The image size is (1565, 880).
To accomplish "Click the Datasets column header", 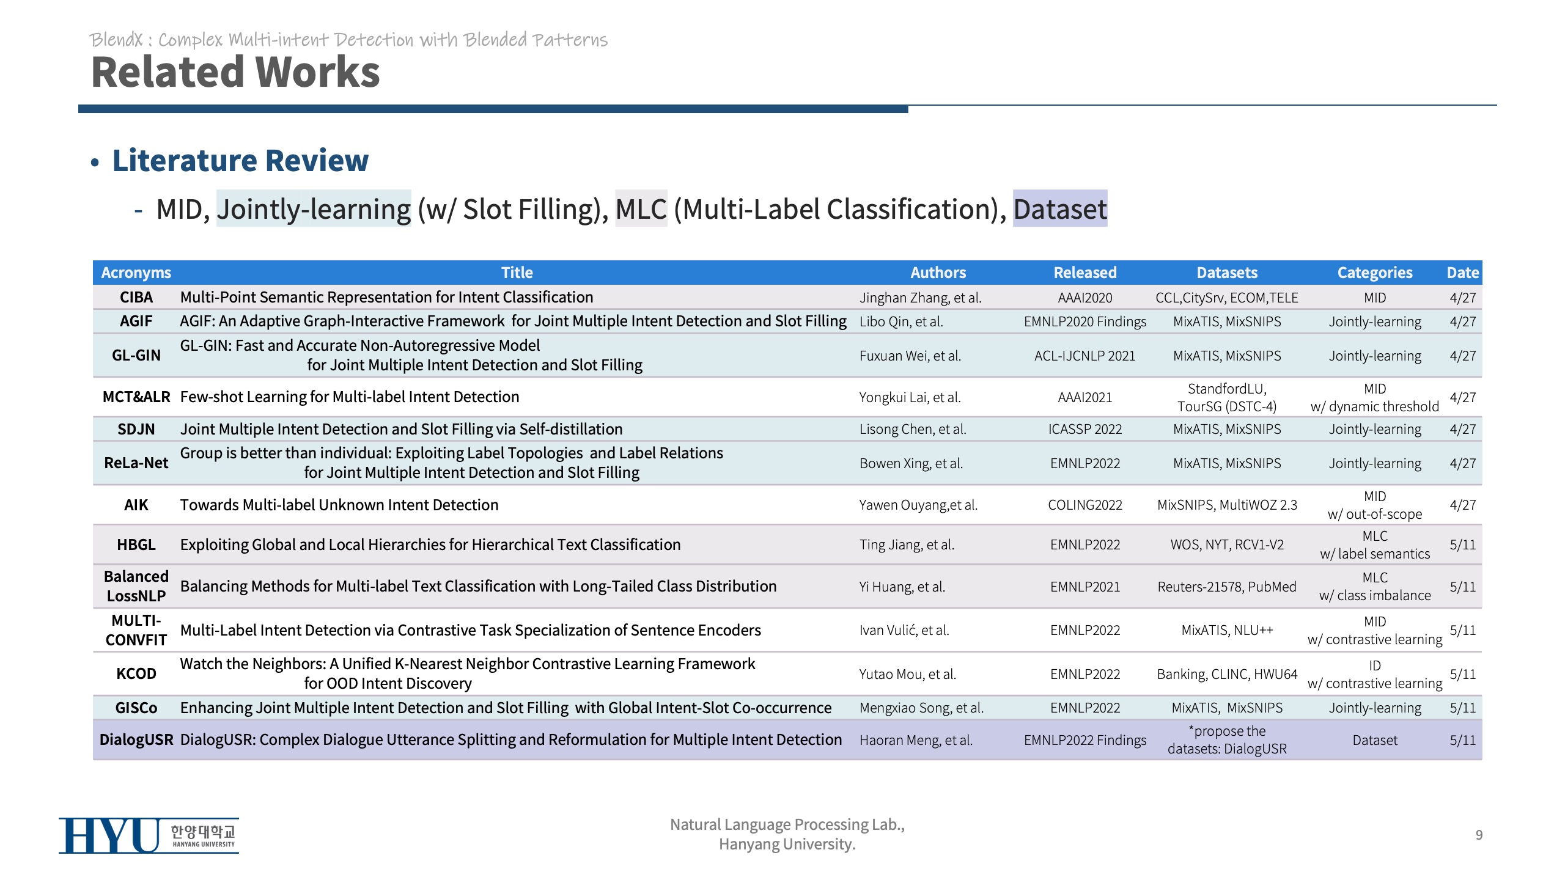I will (x=1226, y=273).
